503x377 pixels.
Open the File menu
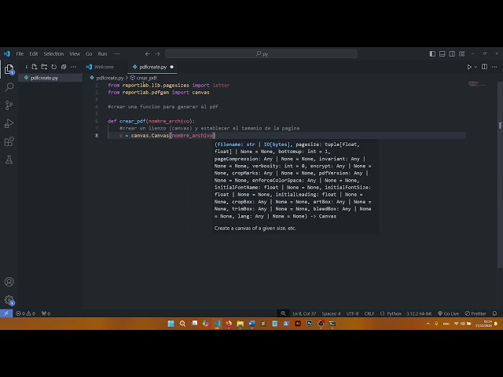(x=20, y=54)
